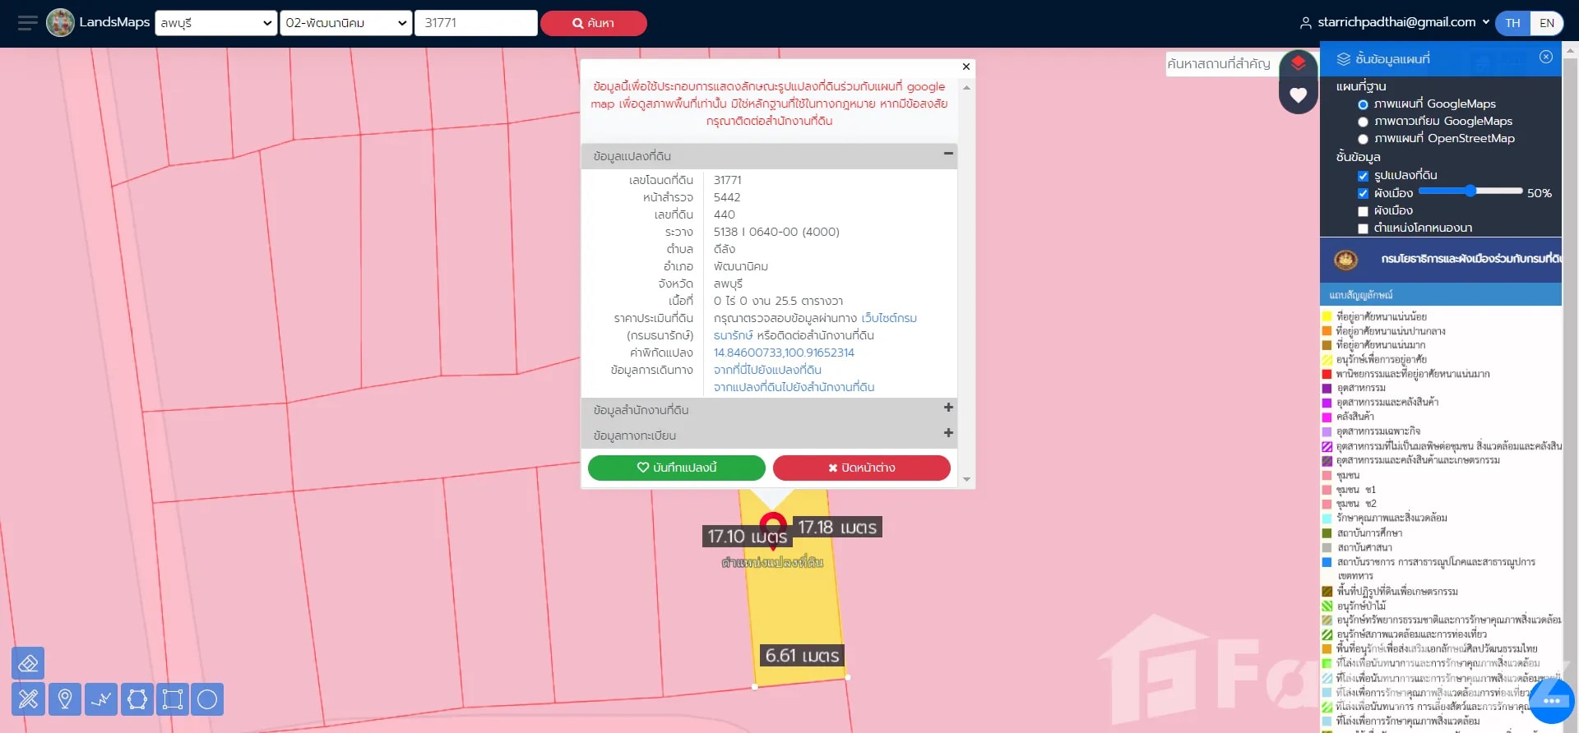Enable the ตำแหน่งโคกหนองนา layer checkbox
Viewport: 1579px width, 733px height.
click(x=1363, y=228)
